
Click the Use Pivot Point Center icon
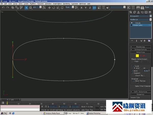point(76,8)
